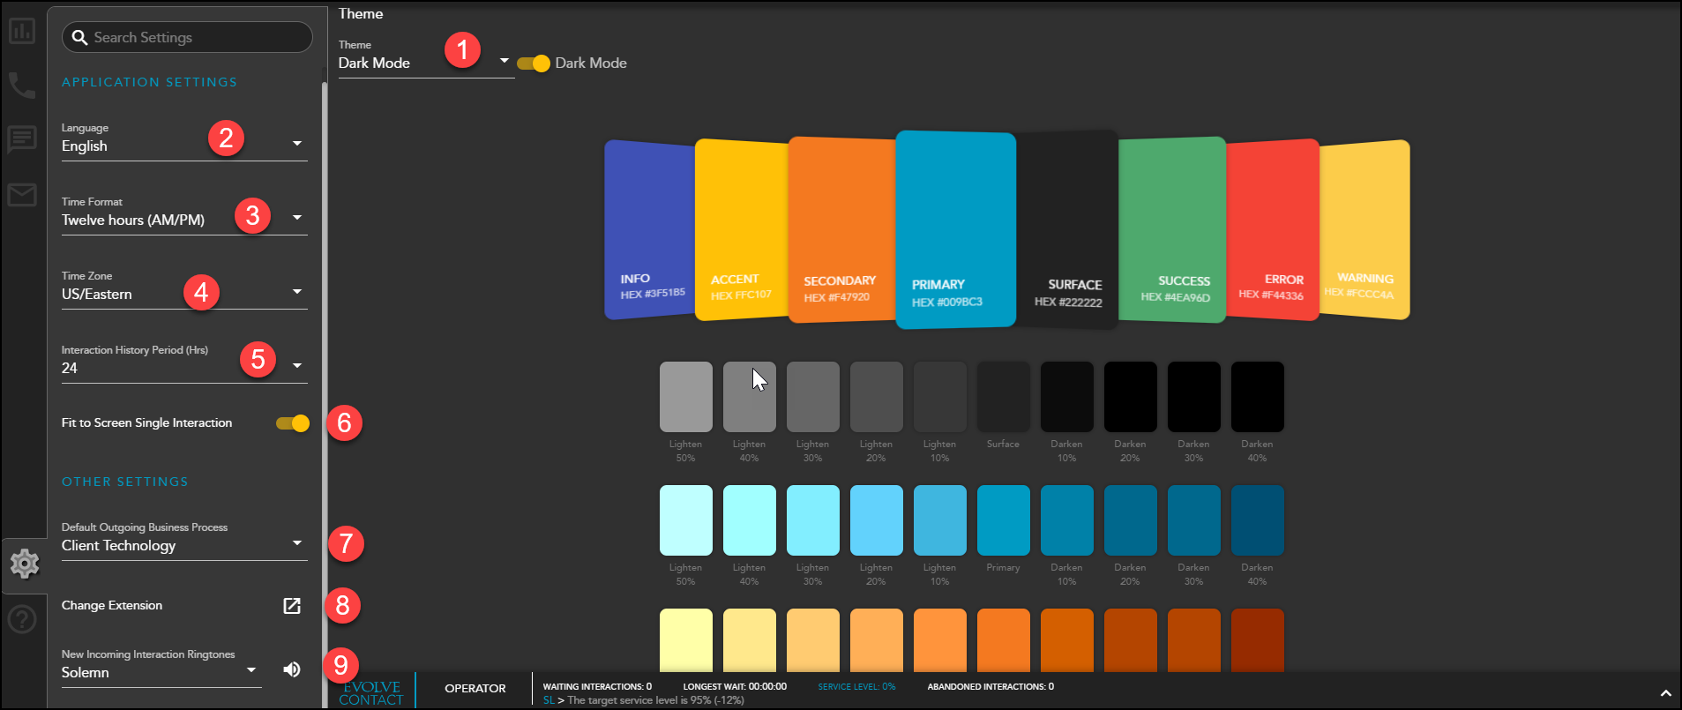Click the OPERATOR label in status bar

click(x=475, y=689)
